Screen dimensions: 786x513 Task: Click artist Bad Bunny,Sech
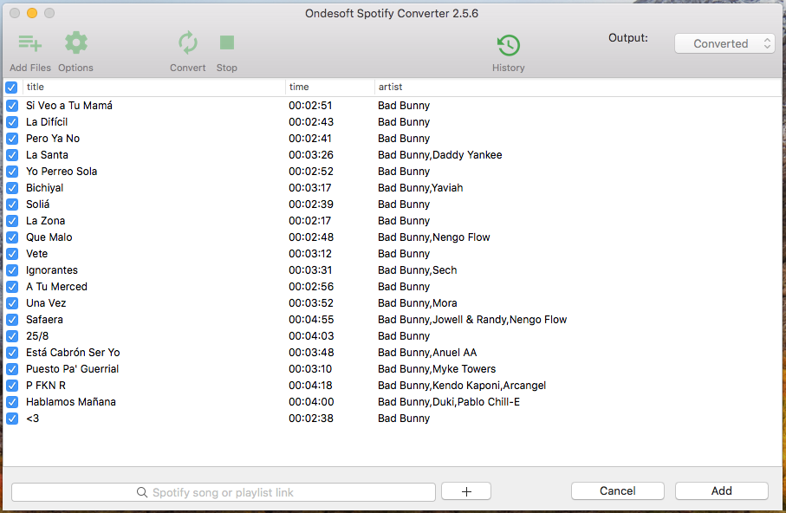tap(417, 269)
